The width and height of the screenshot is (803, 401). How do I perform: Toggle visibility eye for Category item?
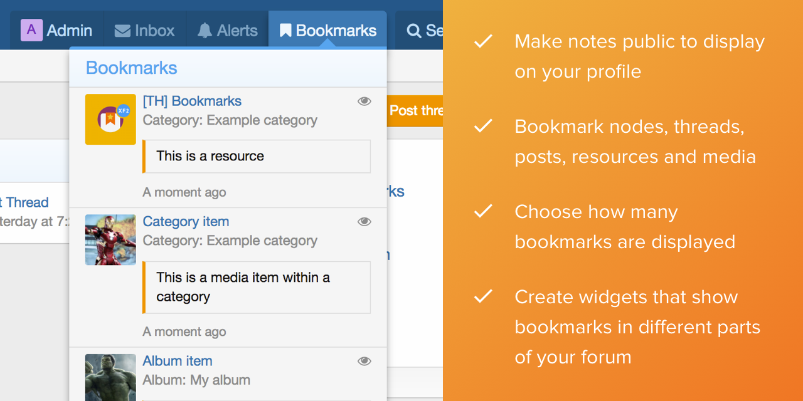tap(364, 222)
